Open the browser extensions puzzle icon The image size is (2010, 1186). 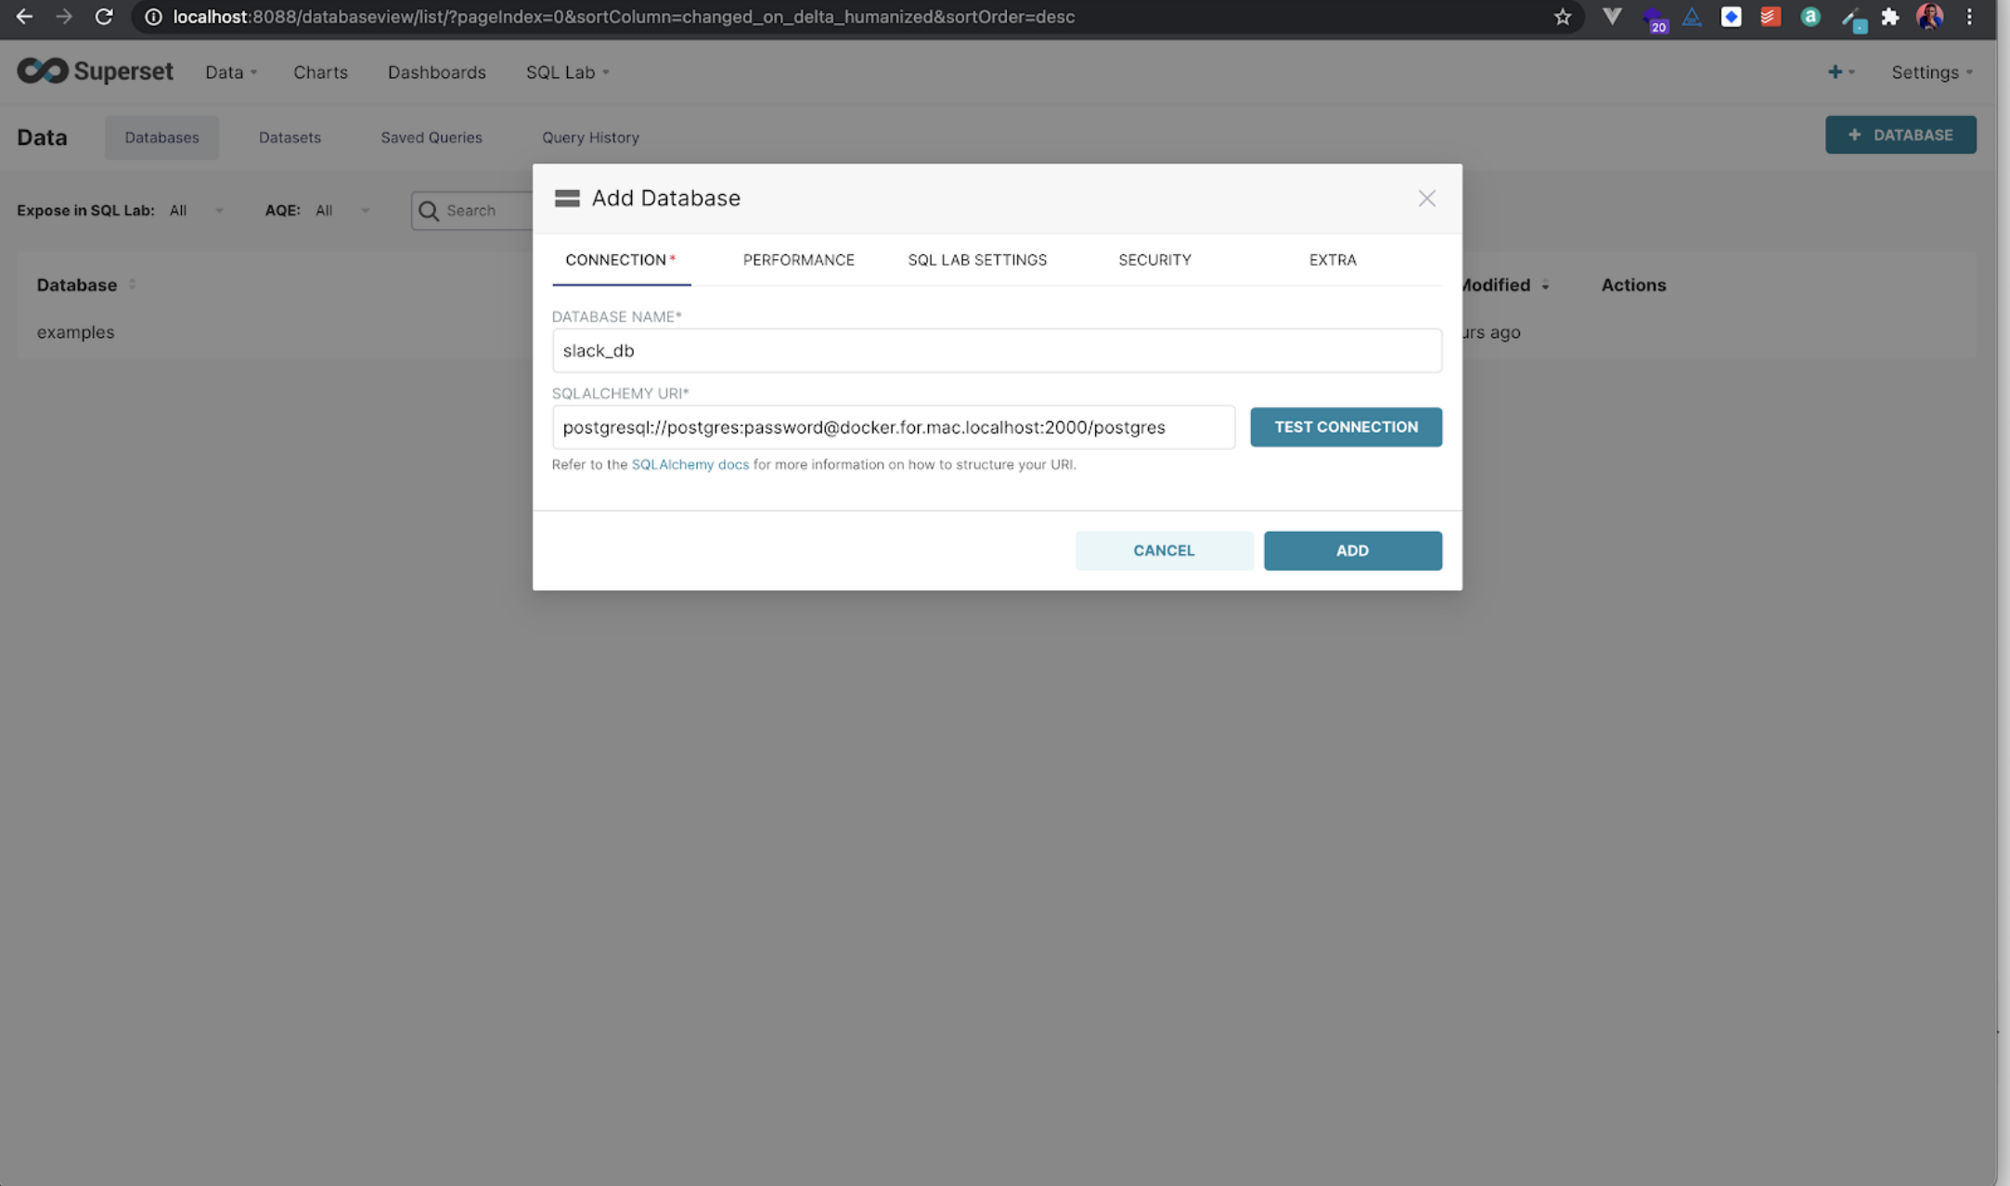coord(1890,17)
